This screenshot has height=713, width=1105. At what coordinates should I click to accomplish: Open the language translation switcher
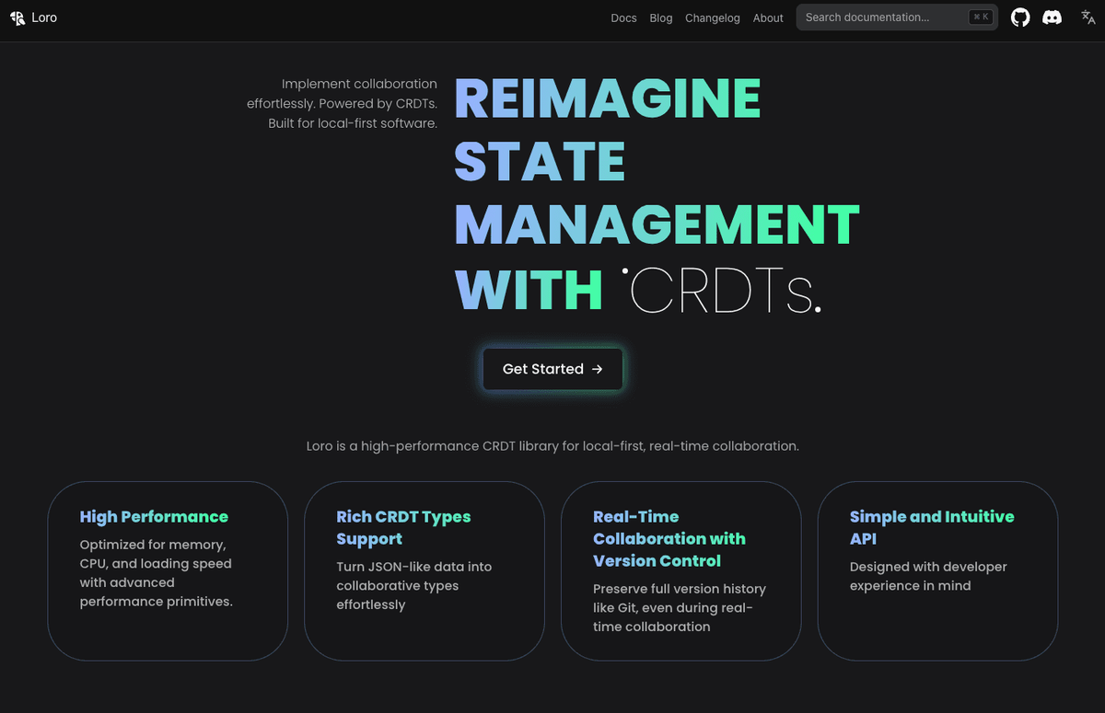pos(1088,17)
